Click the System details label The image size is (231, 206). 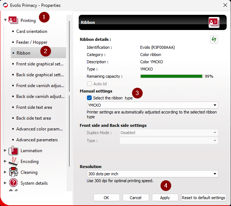(34, 183)
